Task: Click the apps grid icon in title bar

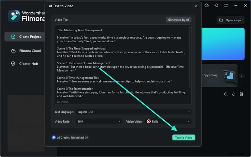Action: coord(226,5)
